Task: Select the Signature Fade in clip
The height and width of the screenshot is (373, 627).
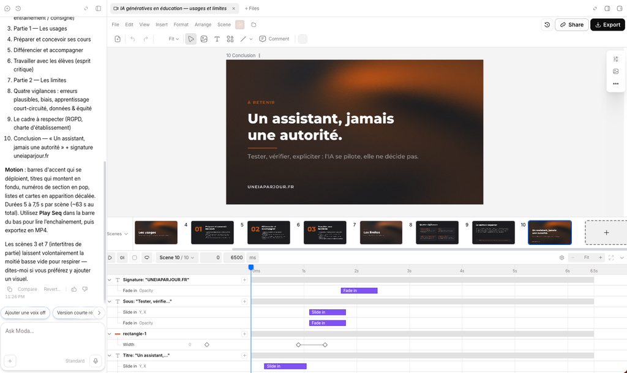Action: (359, 291)
